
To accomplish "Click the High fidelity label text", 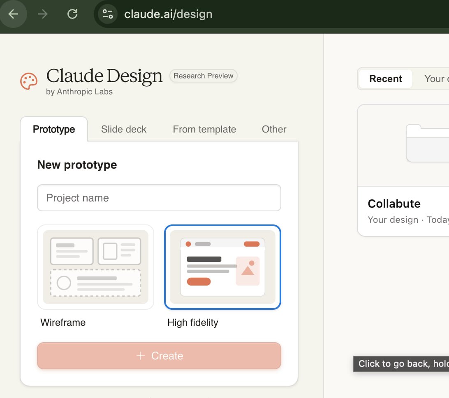I will (193, 322).
